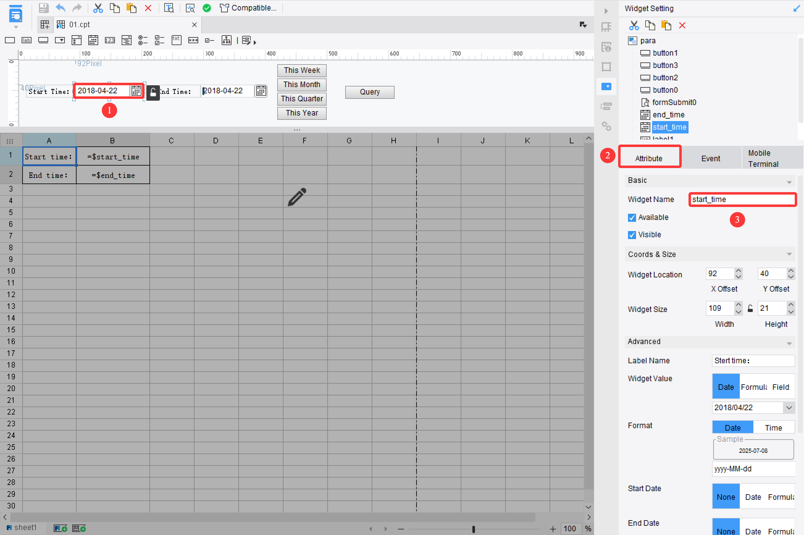The height and width of the screenshot is (535, 804).
Task: Uncheck the Available checkbox
Action: point(632,218)
